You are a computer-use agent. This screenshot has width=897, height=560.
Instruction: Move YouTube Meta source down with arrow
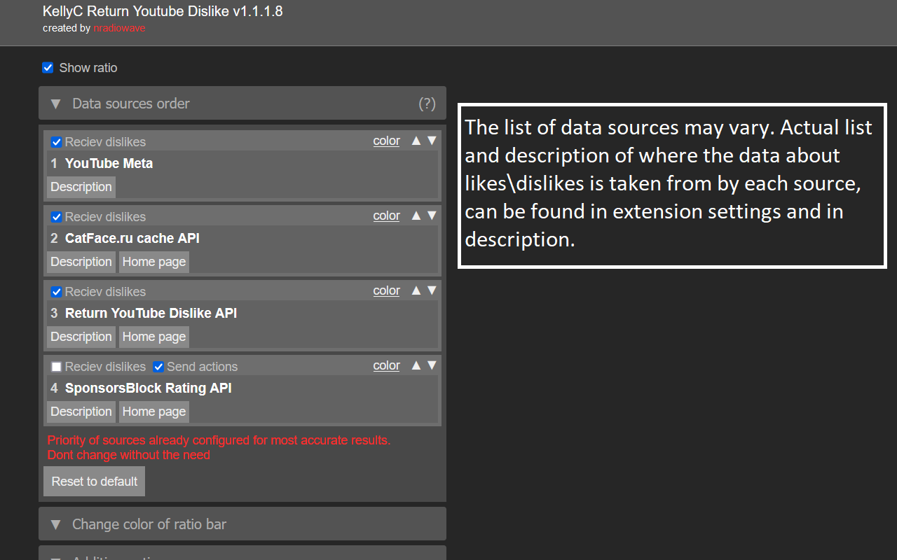tap(432, 141)
